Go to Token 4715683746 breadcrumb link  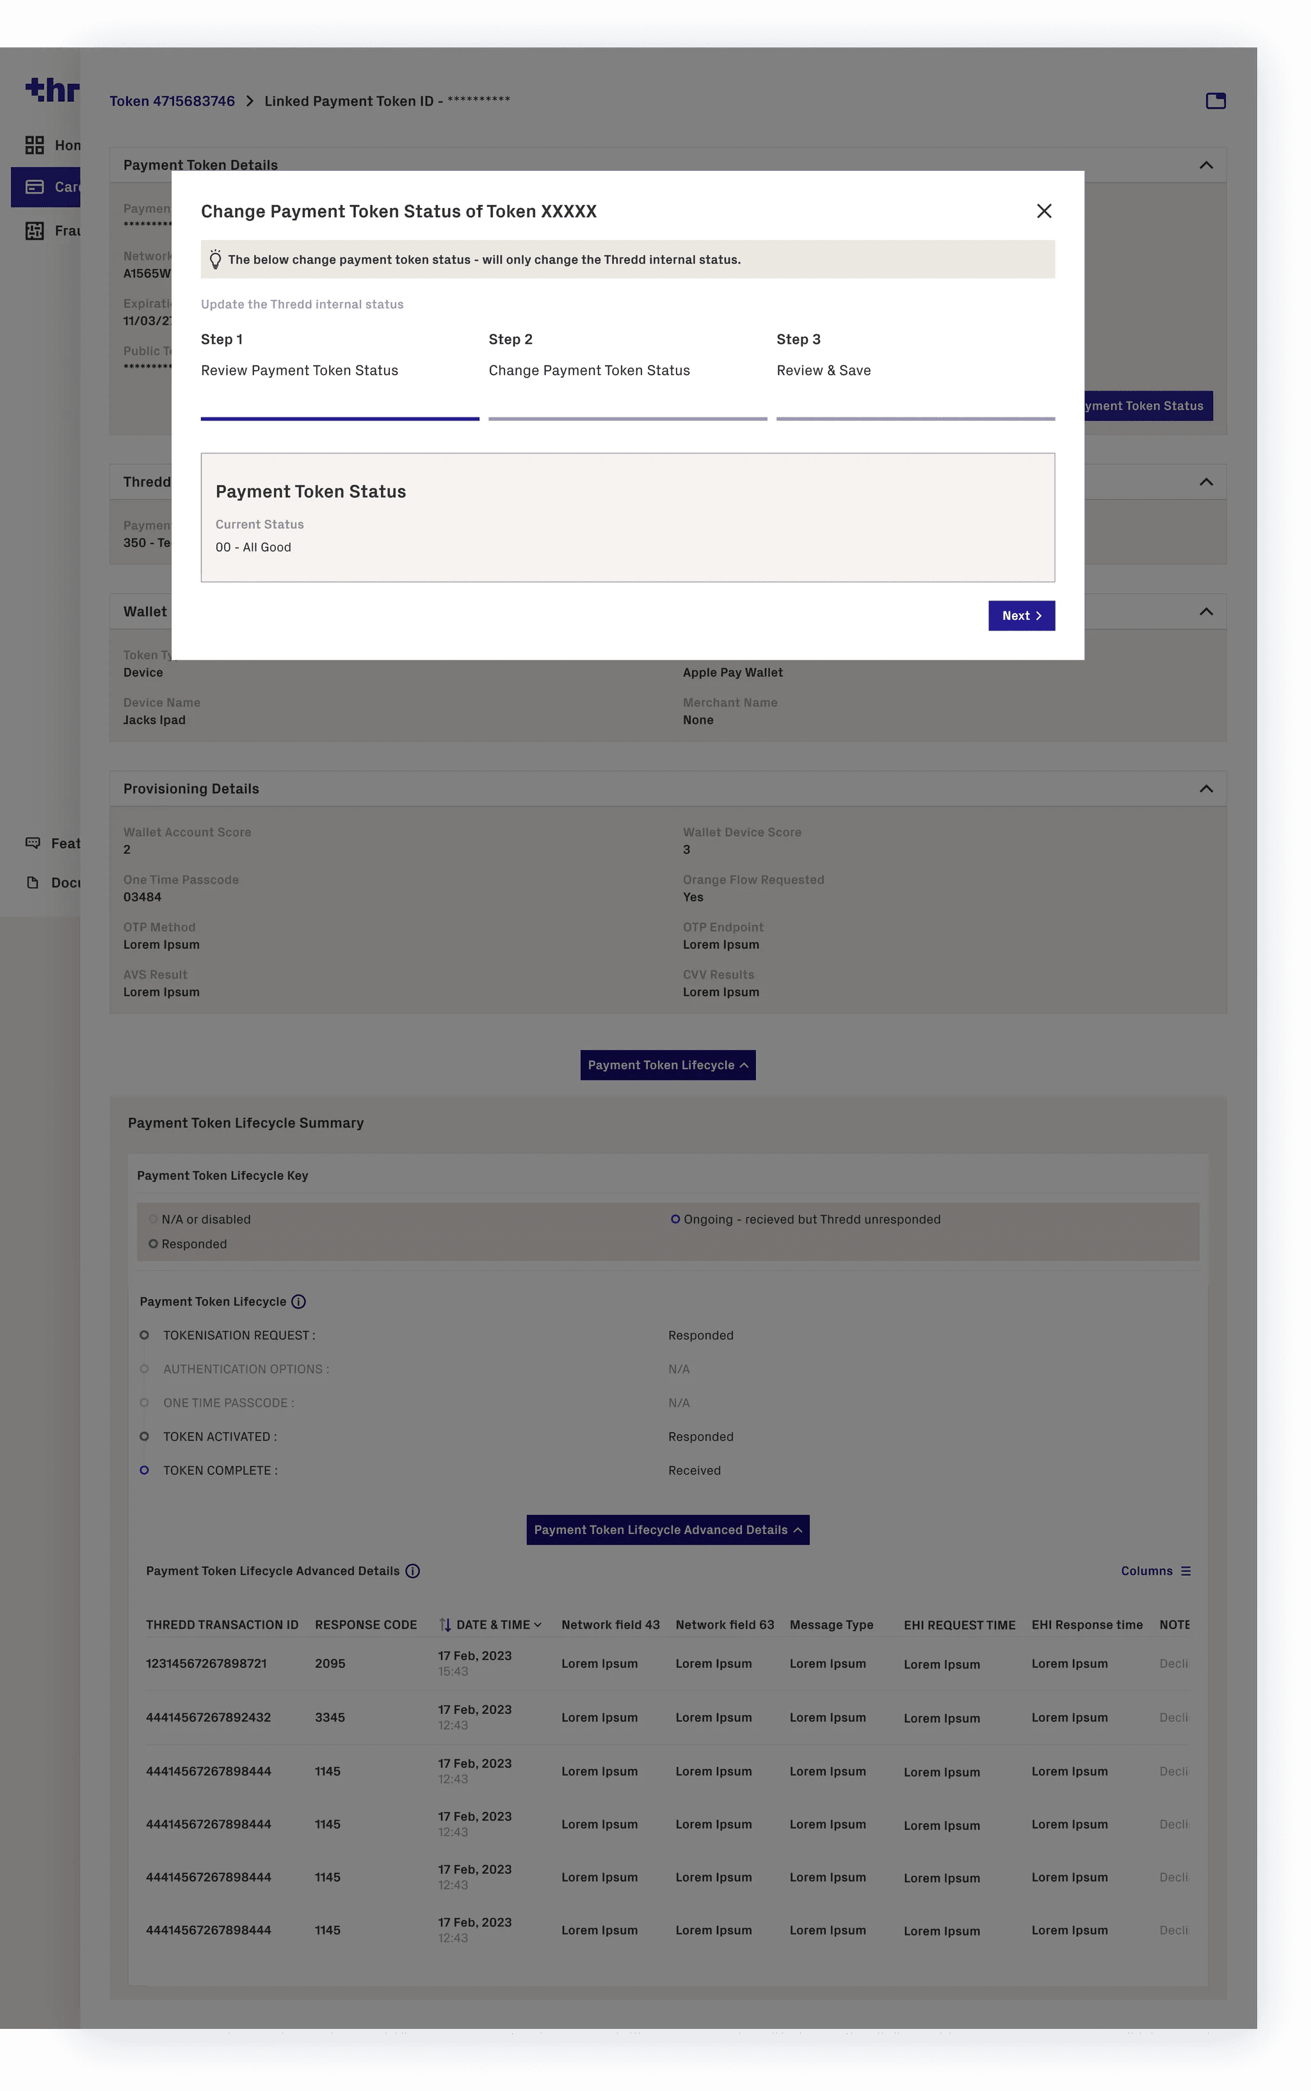[172, 101]
